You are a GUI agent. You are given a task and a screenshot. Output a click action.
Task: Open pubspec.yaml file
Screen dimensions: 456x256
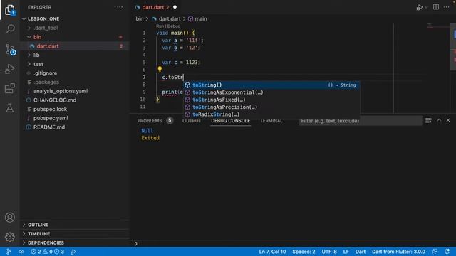[75, 118]
